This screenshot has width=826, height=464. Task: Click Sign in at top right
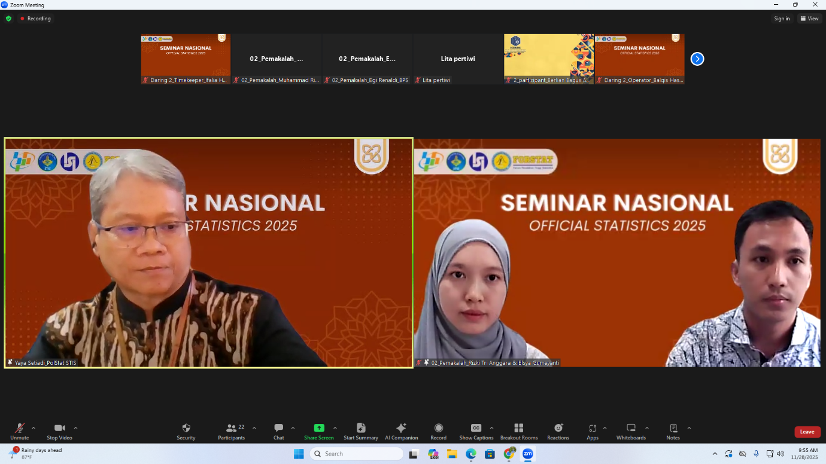click(x=782, y=19)
